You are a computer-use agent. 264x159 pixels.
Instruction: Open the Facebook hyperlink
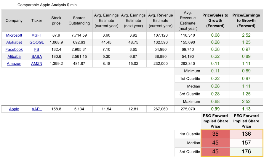point(14,50)
